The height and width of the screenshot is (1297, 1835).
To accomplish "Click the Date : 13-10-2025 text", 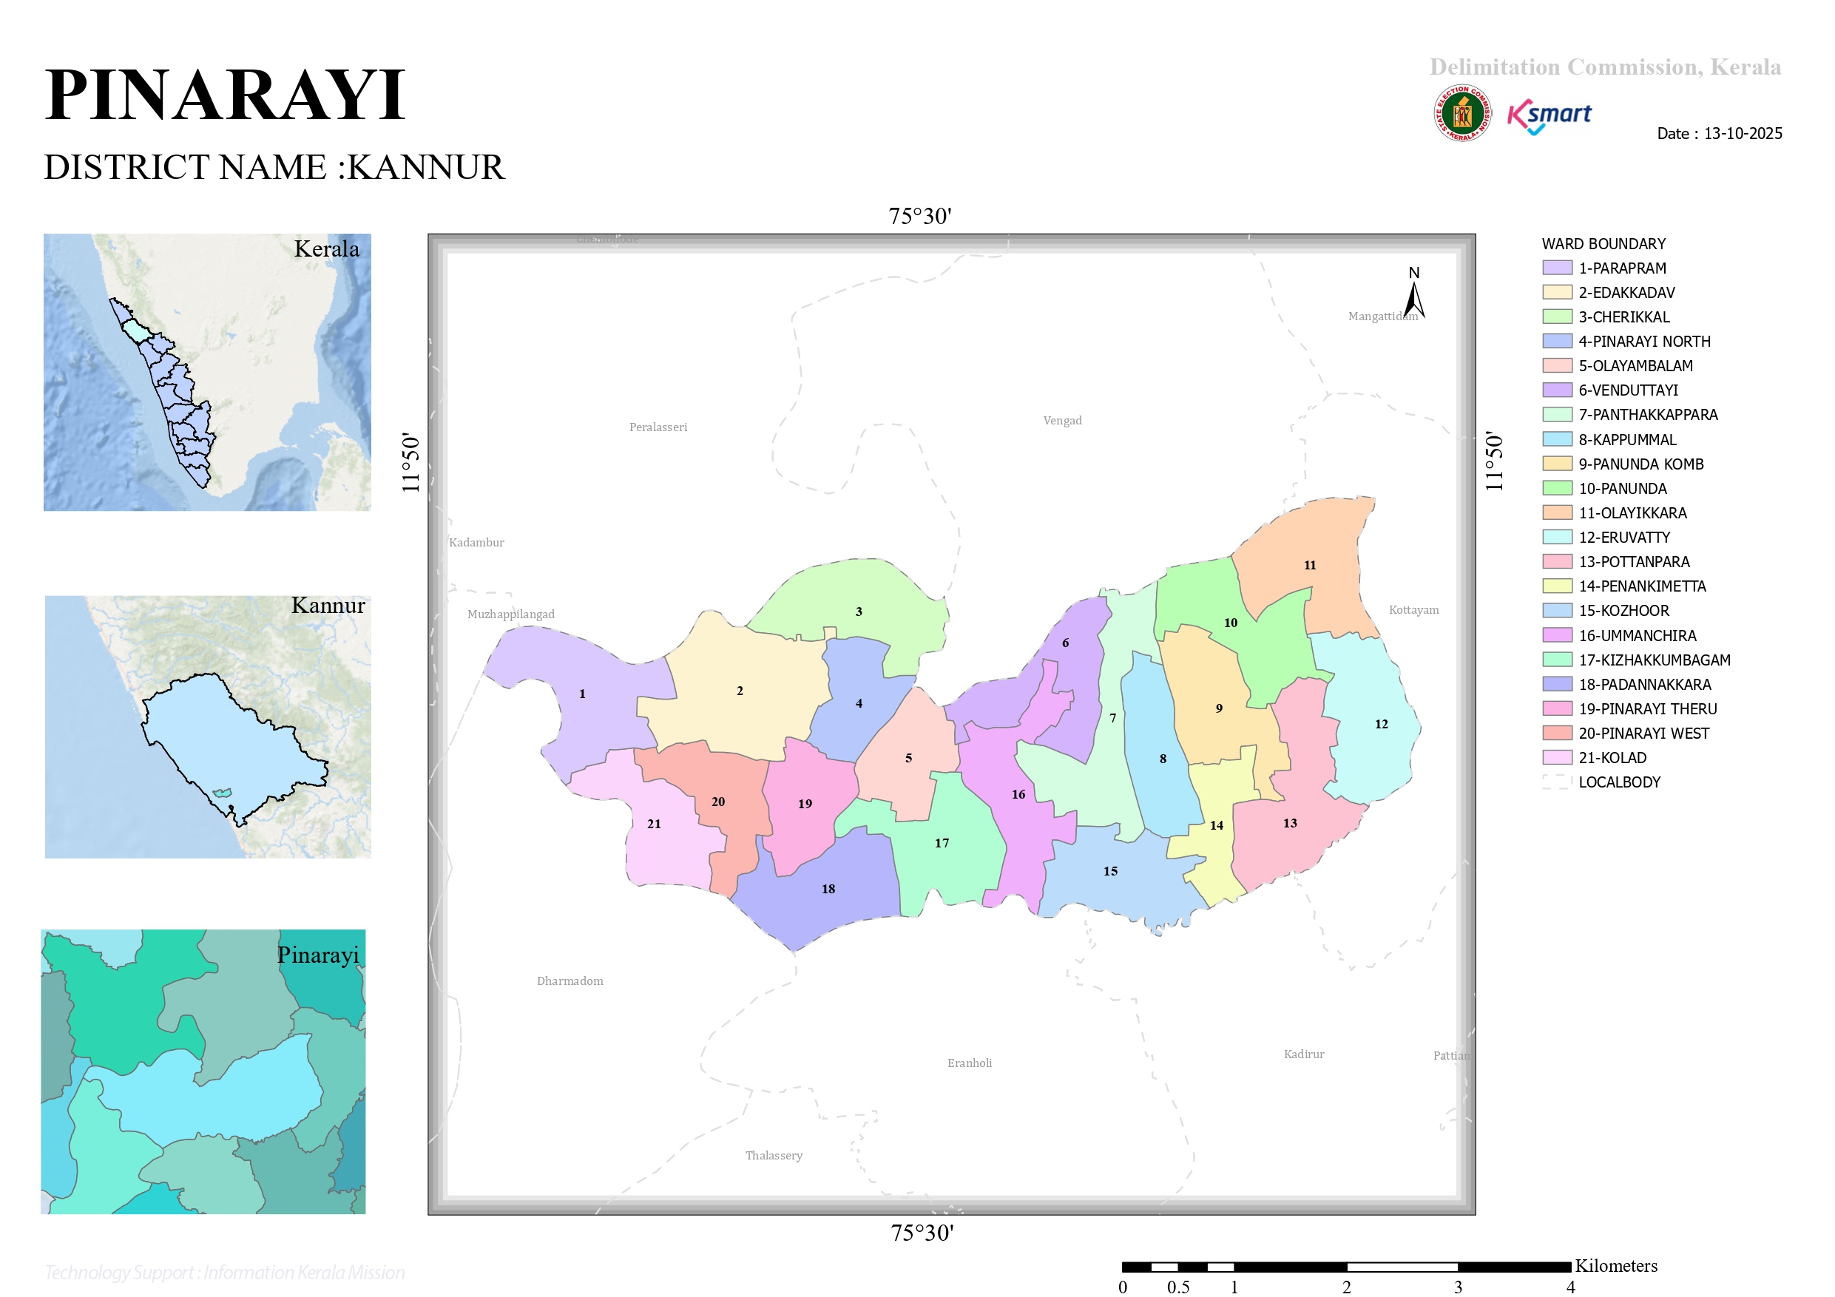I will [1719, 133].
